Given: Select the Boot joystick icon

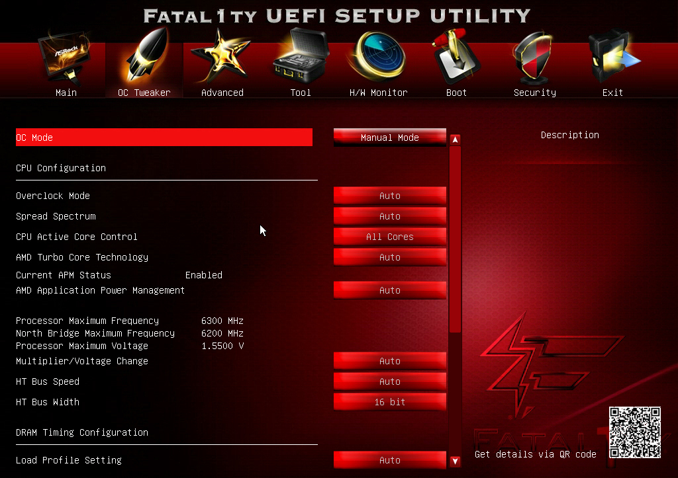Looking at the screenshot, I should [x=456, y=57].
